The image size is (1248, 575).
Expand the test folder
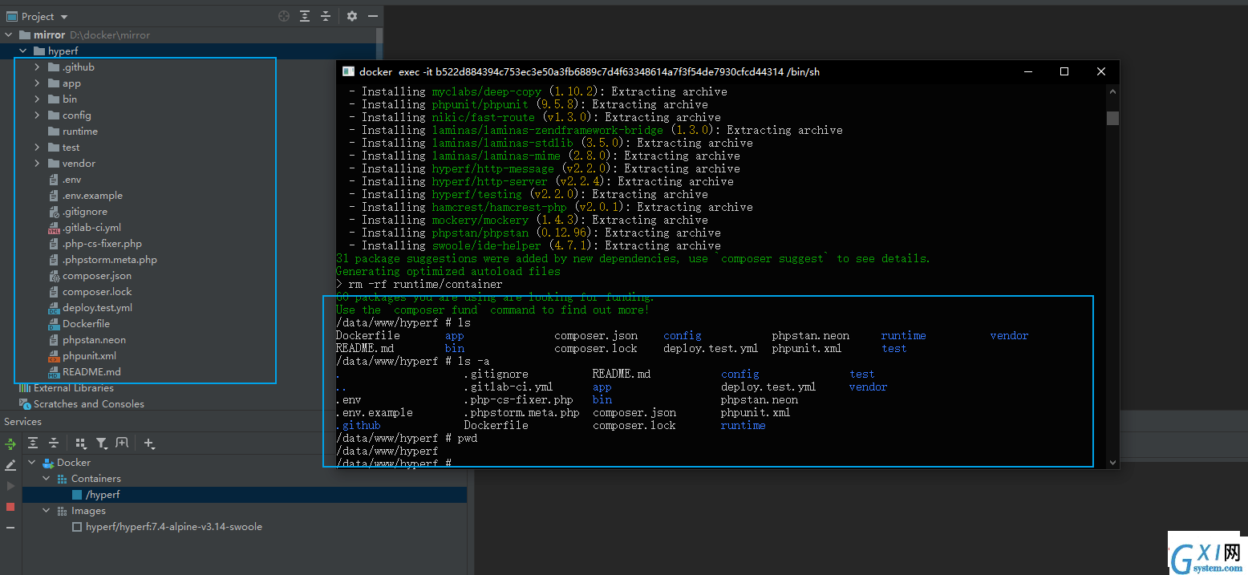pyautogui.click(x=37, y=148)
